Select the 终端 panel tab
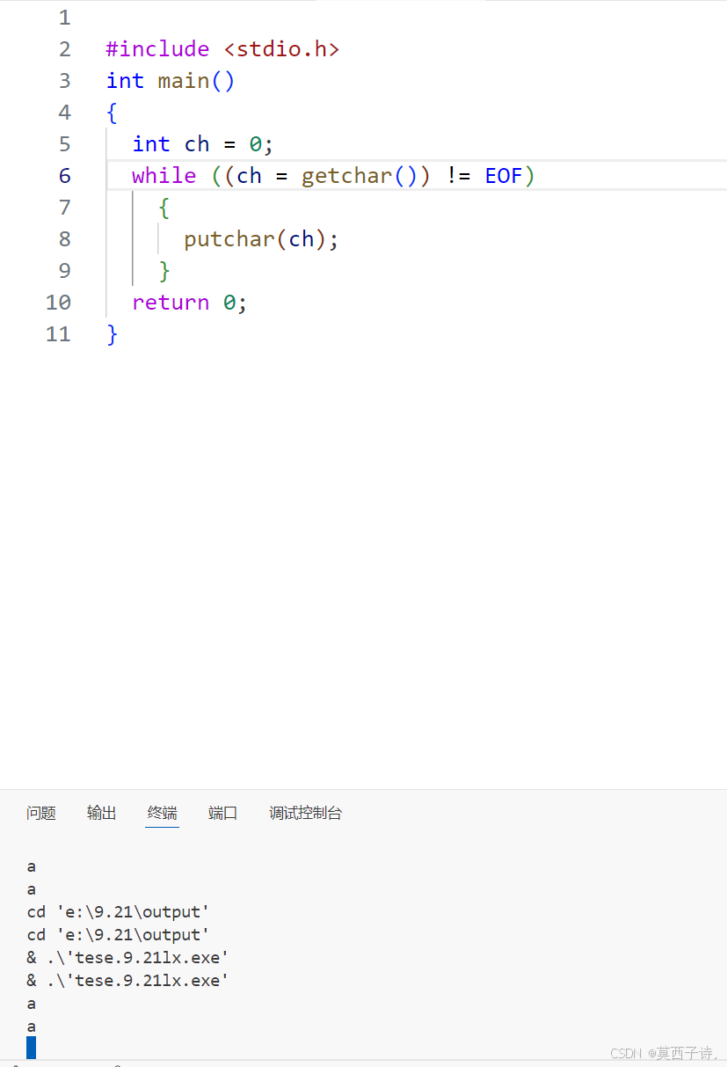Image resolution: width=727 pixels, height=1067 pixels. pos(162,813)
